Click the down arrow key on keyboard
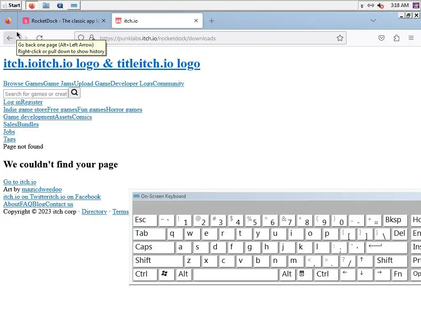The width and height of the screenshot is (421, 316). [x=365, y=274]
